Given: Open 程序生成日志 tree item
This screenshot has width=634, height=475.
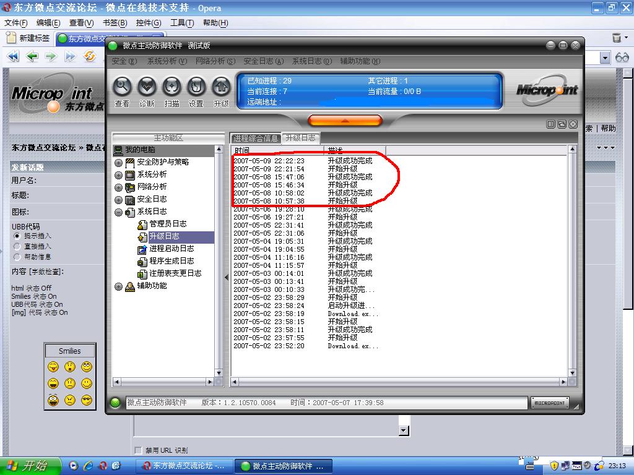Looking at the screenshot, I should coord(172,261).
